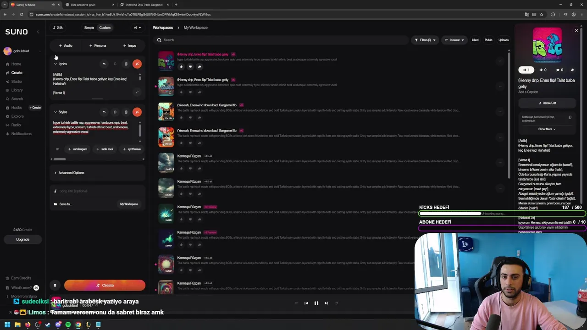
Task: Clear lyrics with trash icon
Action: click(126, 64)
